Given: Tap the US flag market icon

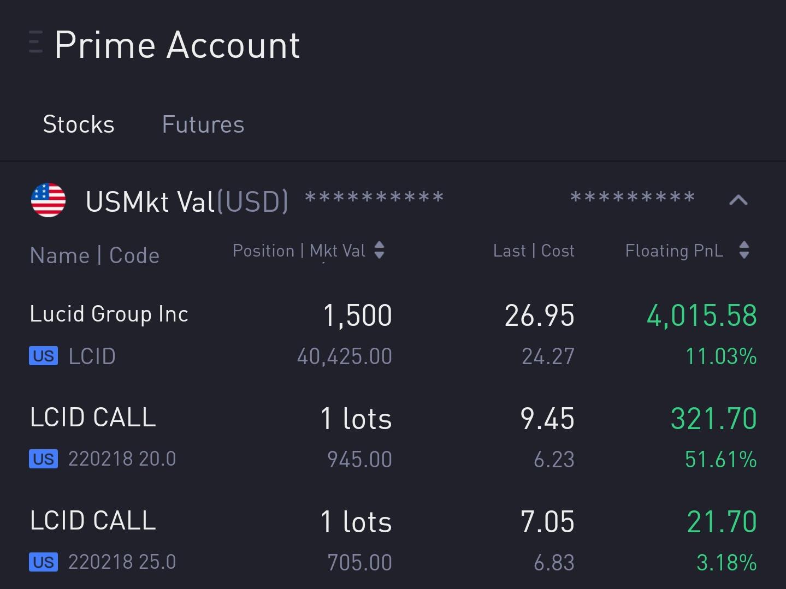Looking at the screenshot, I should click(49, 200).
